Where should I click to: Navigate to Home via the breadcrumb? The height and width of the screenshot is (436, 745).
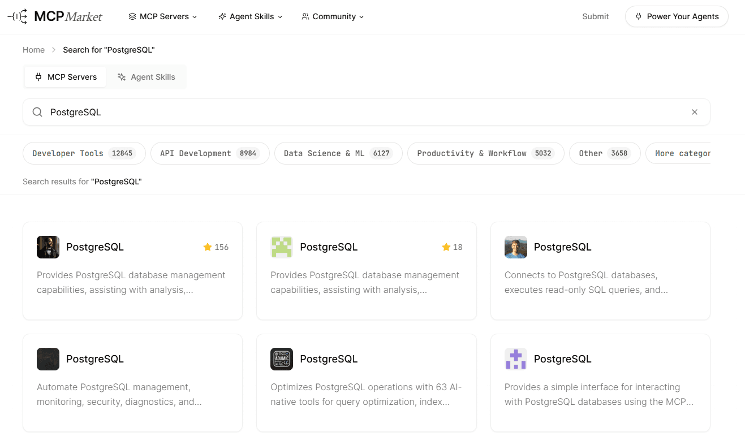pyautogui.click(x=33, y=50)
